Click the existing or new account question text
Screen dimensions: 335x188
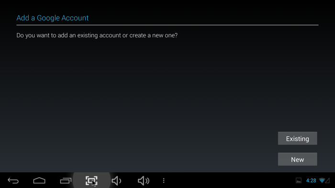tap(97, 35)
